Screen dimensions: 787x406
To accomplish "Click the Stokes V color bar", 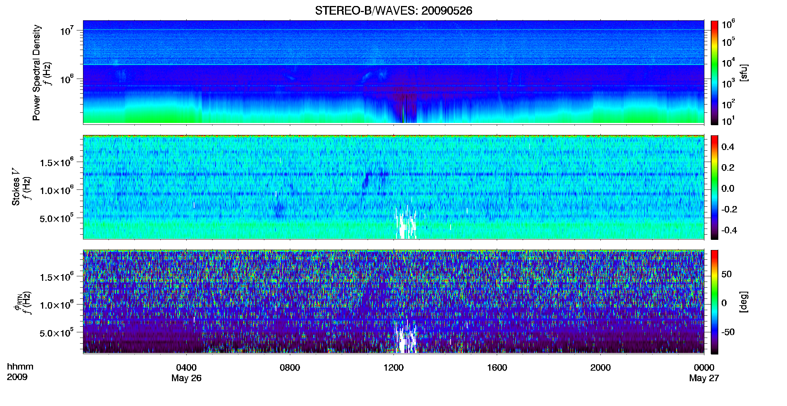I will click(715, 187).
